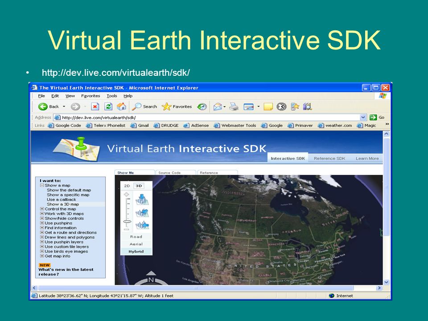Click the Edit page toolbar icon

(x=249, y=107)
